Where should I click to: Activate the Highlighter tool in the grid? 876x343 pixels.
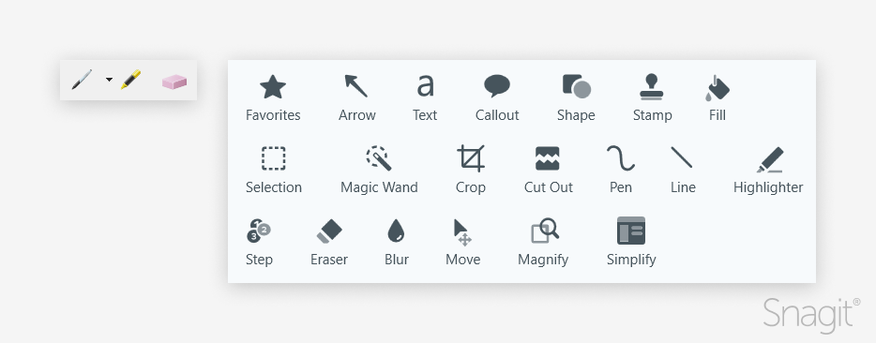[768, 171]
